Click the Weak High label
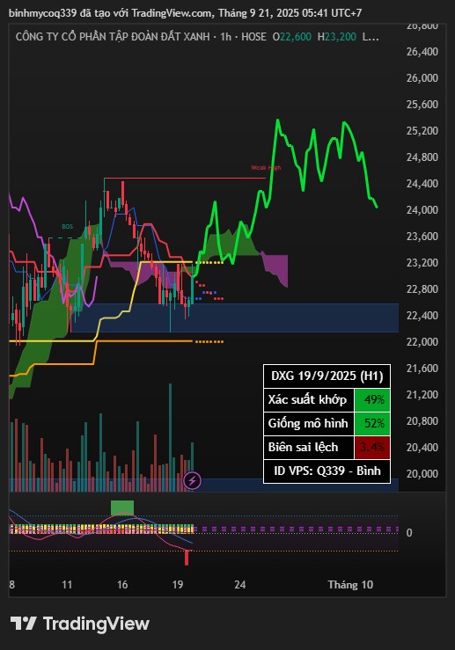 266,167
